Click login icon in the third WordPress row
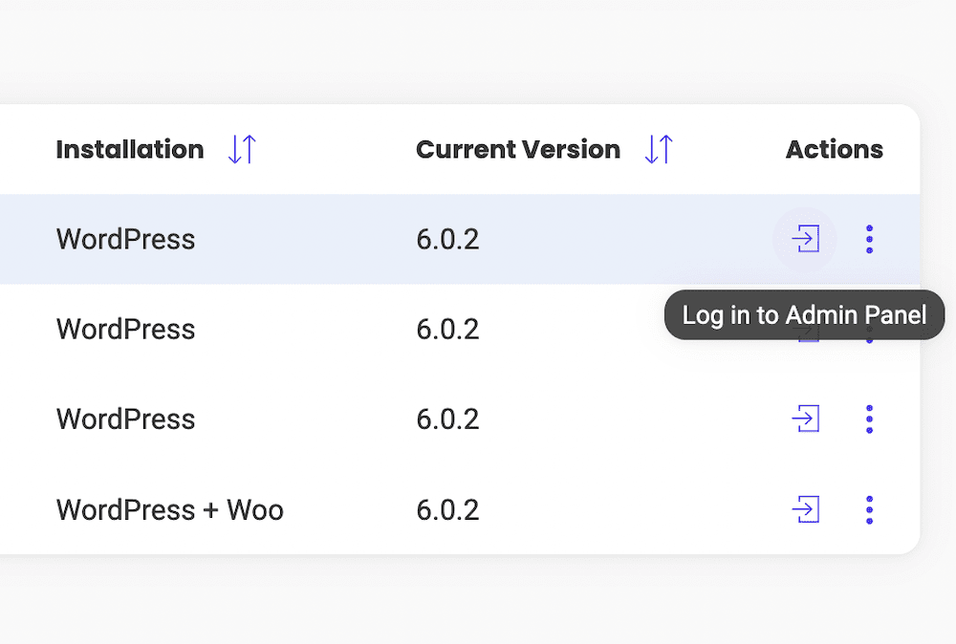 coord(805,419)
